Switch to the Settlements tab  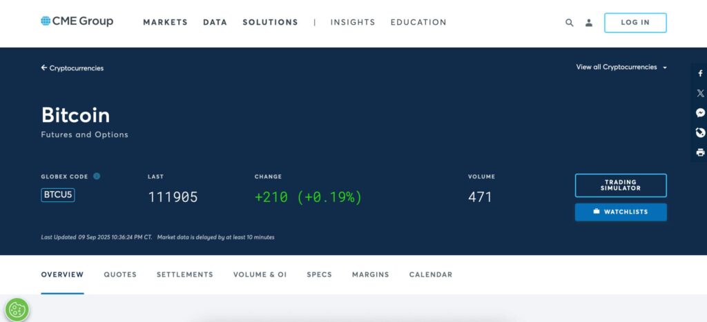click(x=185, y=274)
